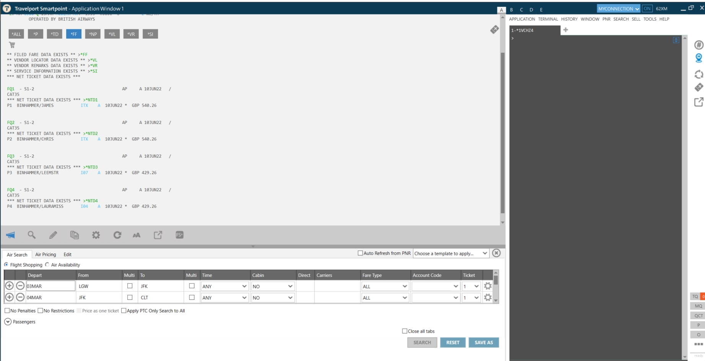Viewport: 705px width, 361px height.
Task: Select the pencil edit toolbar icon
Action: point(53,235)
